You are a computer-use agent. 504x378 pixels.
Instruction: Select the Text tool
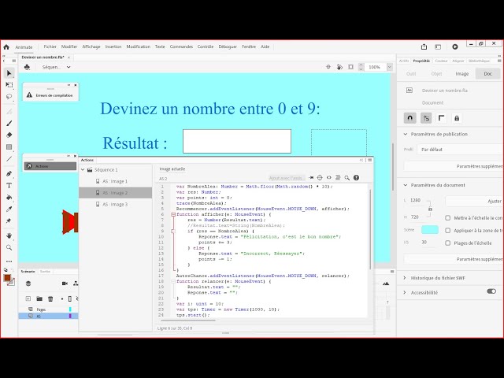coord(9,186)
